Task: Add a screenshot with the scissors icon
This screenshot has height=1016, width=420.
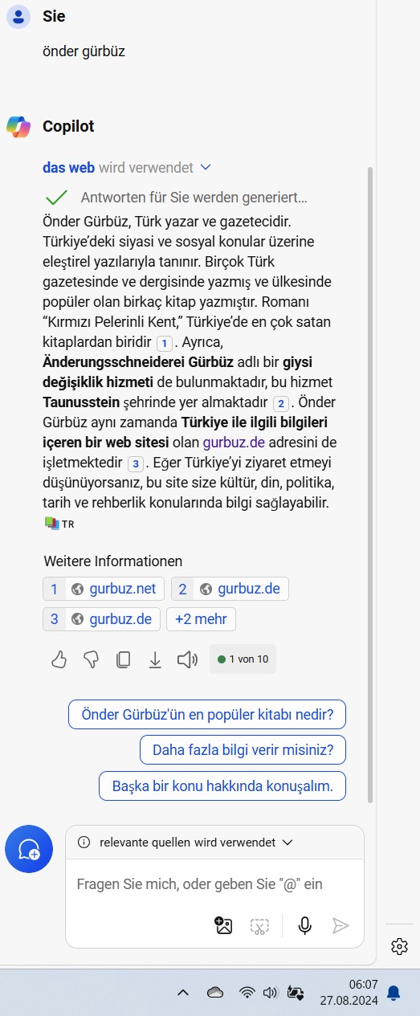Action: point(259,925)
